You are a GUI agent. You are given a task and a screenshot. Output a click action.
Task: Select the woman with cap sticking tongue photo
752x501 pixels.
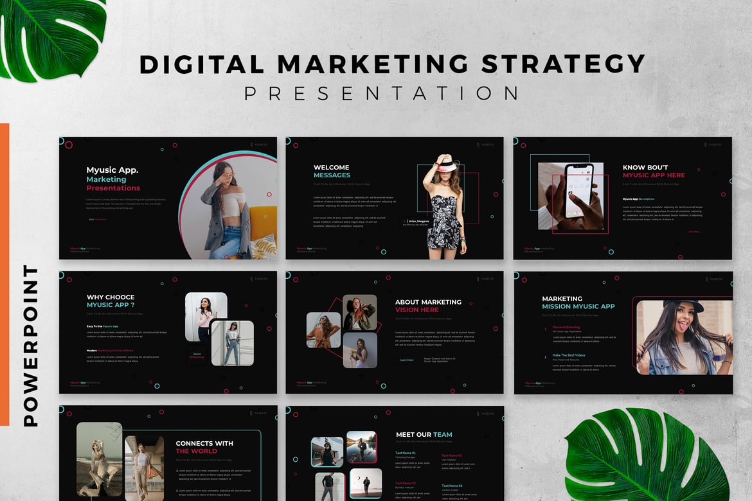pos(685,337)
